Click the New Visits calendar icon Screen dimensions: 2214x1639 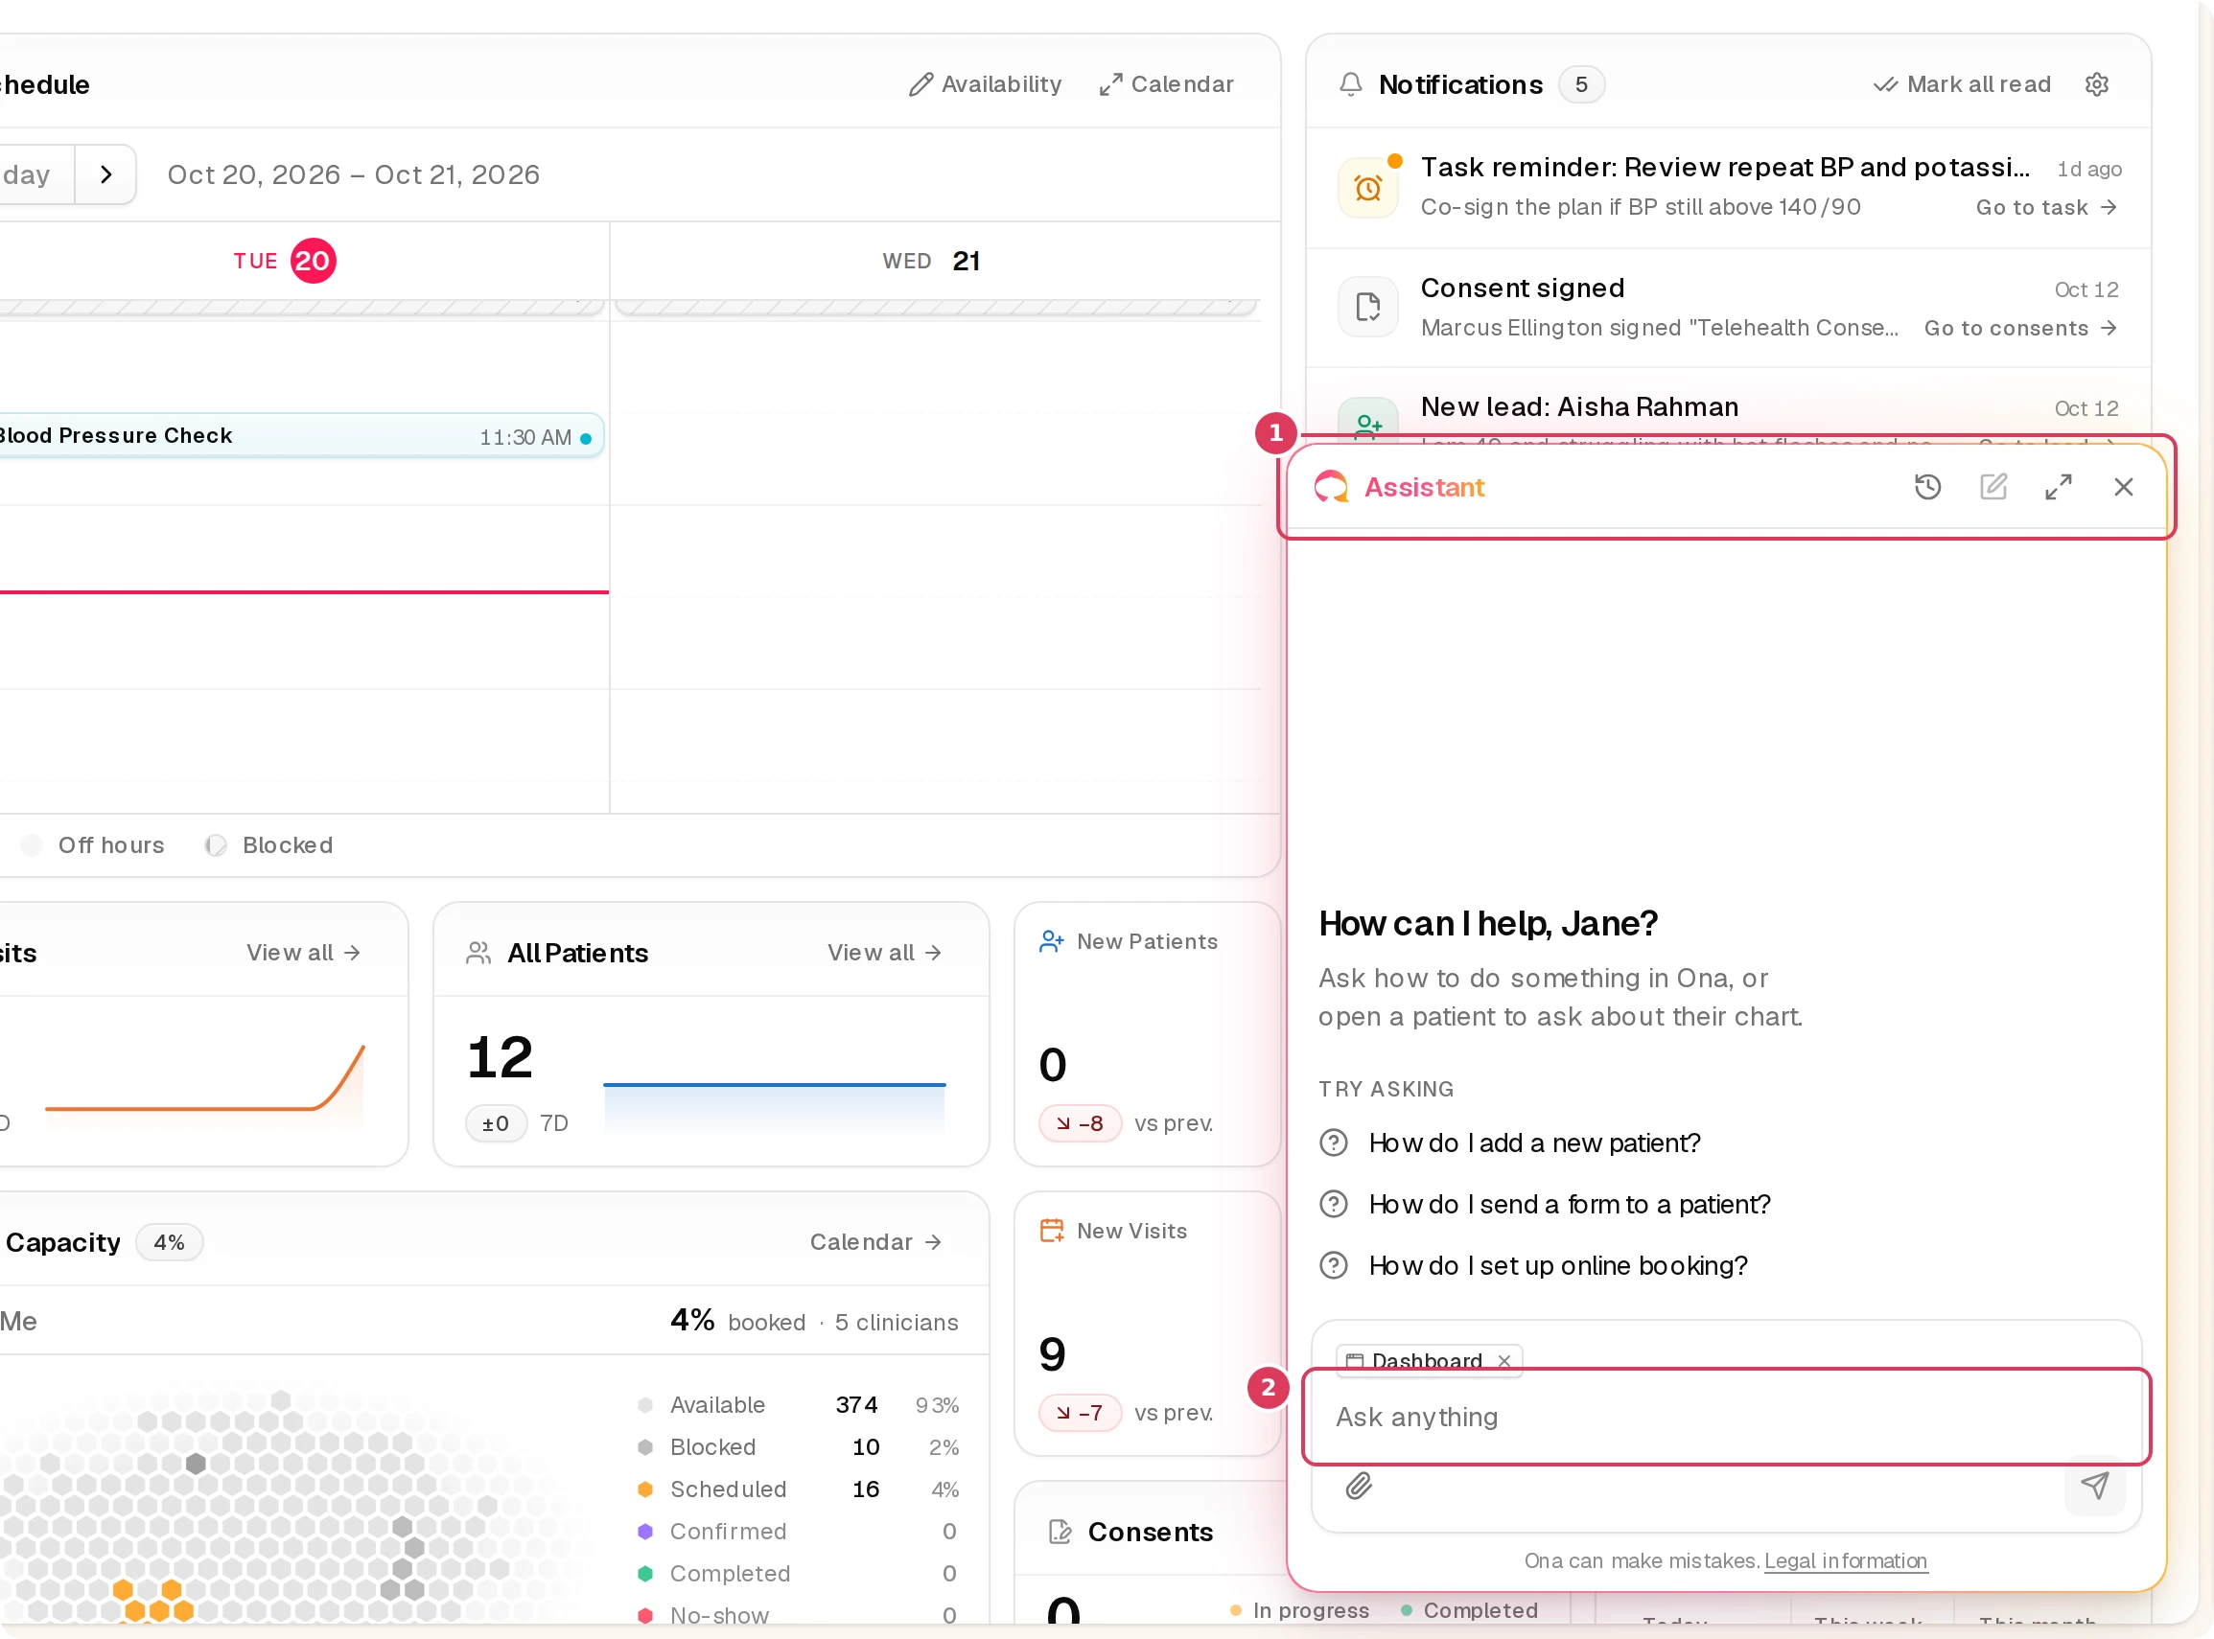click(1051, 1231)
